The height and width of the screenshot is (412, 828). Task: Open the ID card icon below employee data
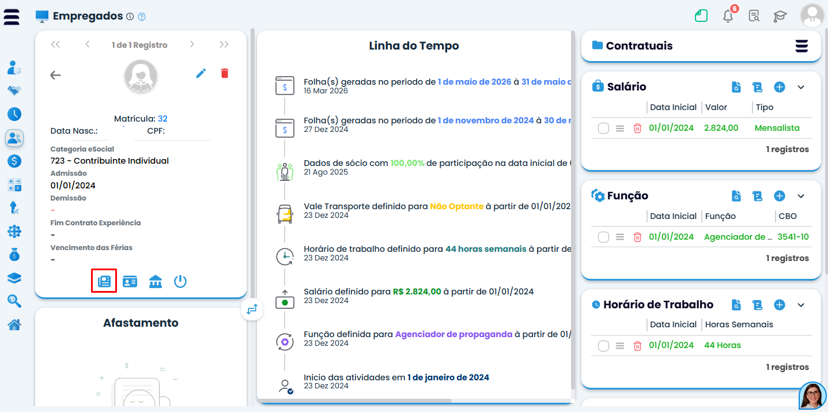(x=130, y=281)
